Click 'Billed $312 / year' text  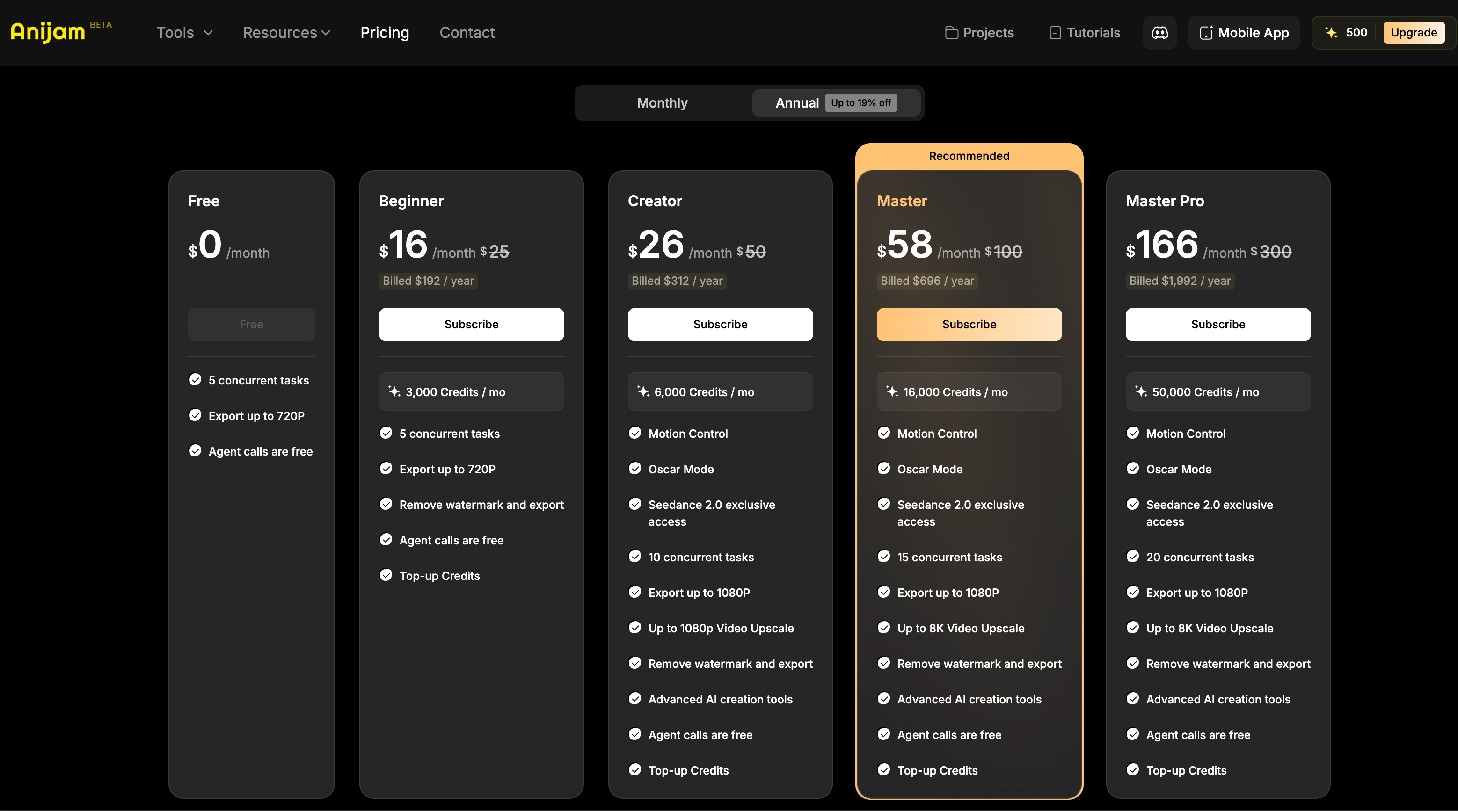[677, 281]
